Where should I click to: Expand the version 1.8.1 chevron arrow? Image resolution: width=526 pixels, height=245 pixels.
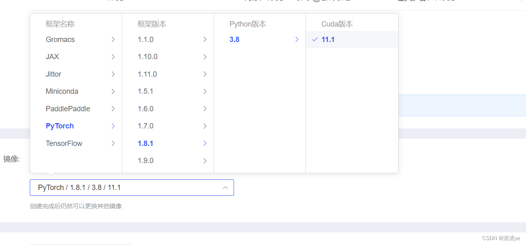(205, 143)
